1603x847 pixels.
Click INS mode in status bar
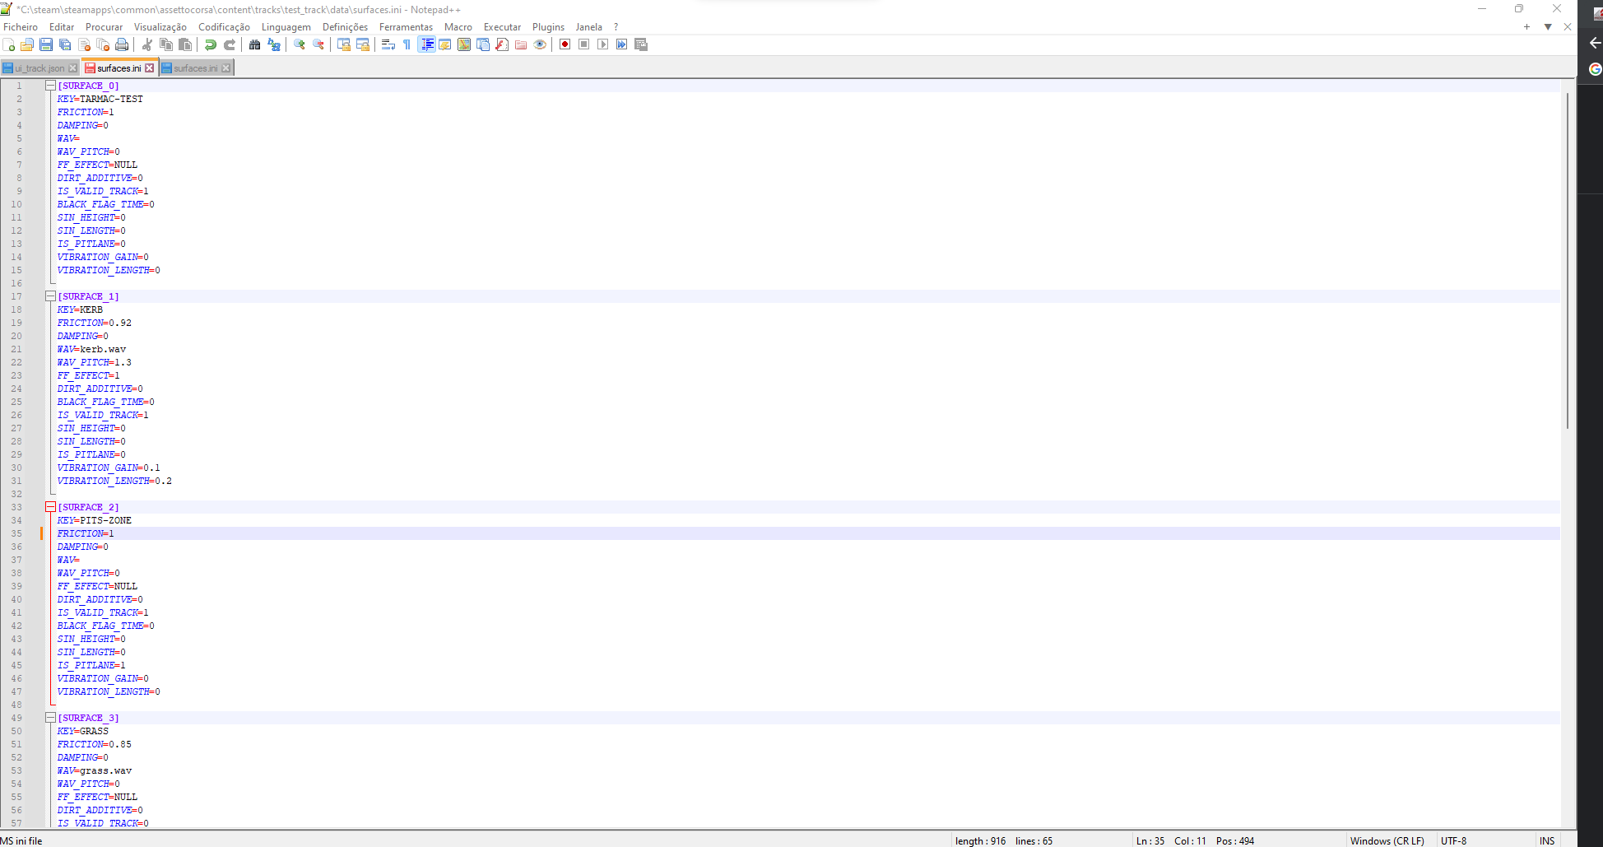(1547, 840)
